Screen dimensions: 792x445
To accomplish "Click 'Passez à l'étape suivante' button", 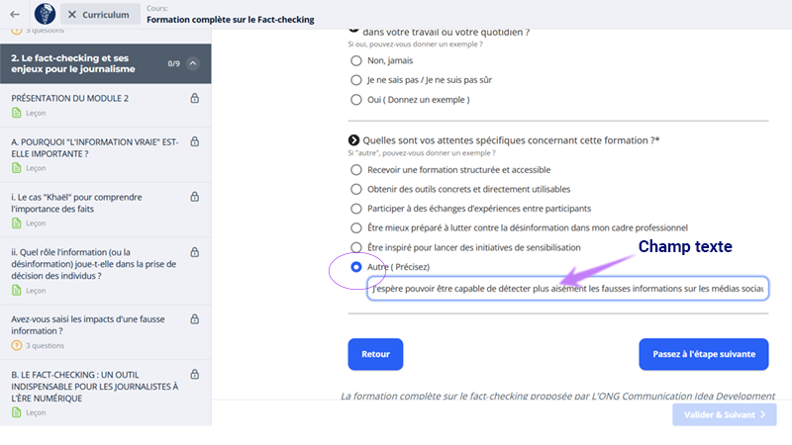I will pyautogui.click(x=704, y=354).
